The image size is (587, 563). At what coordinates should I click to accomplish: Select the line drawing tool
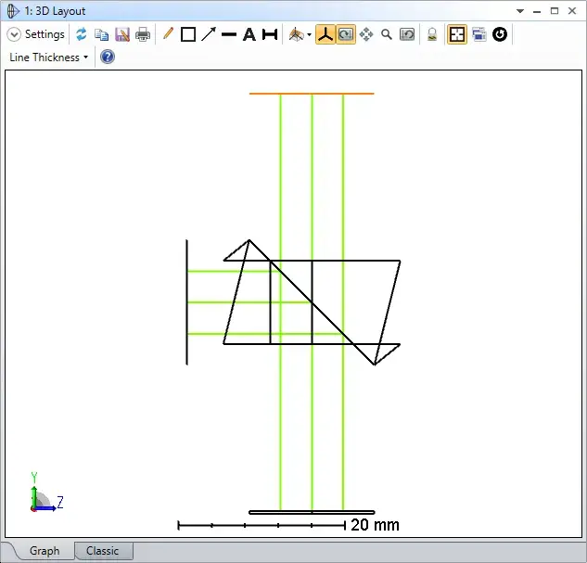(x=229, y=35)
